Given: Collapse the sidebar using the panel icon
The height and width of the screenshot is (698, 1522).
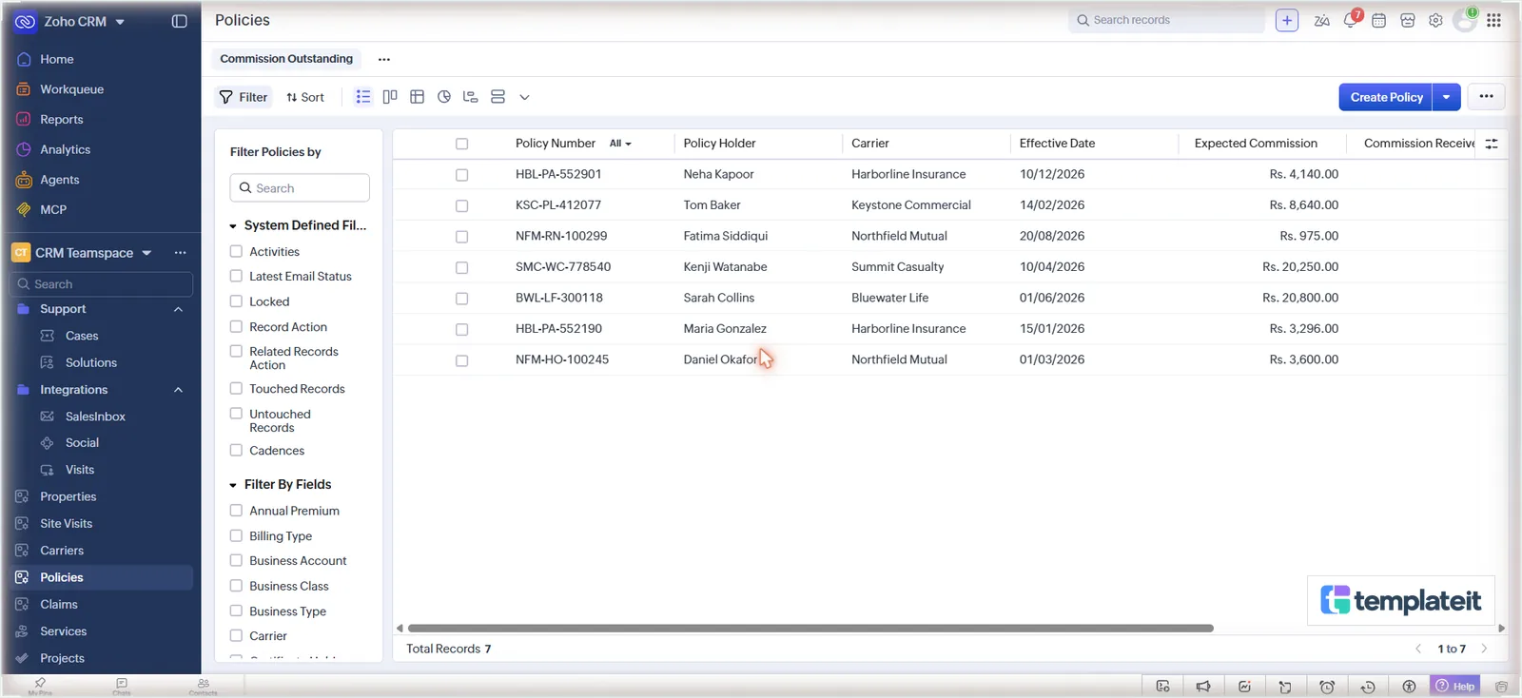Looking at the screenshot, I should click(x=179, y=21).
